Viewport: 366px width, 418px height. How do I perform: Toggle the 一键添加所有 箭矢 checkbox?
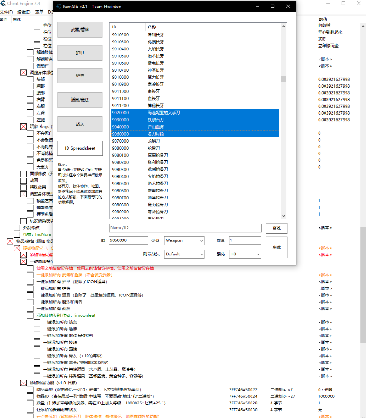click(x=37, y=322)
